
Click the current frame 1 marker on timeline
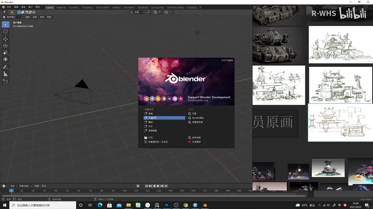[x=11, y=190]
